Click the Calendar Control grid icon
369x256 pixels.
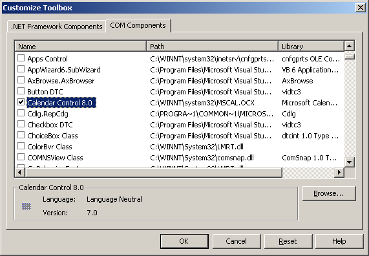pos(26,206)
